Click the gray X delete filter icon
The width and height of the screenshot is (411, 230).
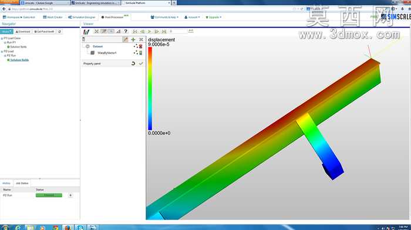pos(141,39)
